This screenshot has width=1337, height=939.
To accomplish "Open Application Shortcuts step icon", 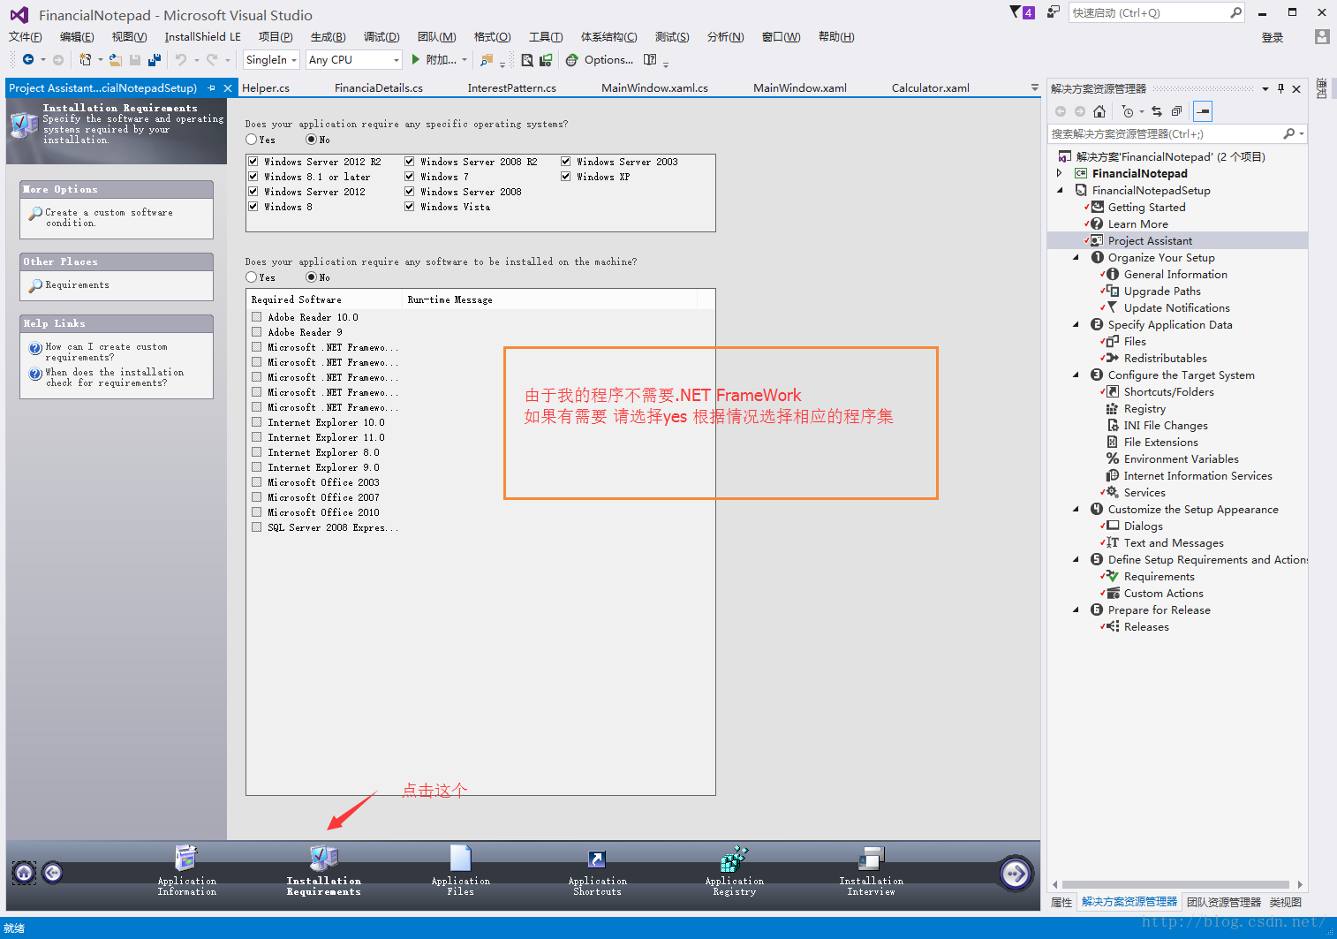I will [597, 859].
